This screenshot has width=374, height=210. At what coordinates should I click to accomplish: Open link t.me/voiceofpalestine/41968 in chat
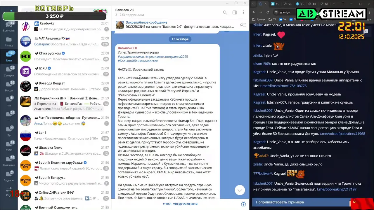pyautogui.click(x=342, y=134)
